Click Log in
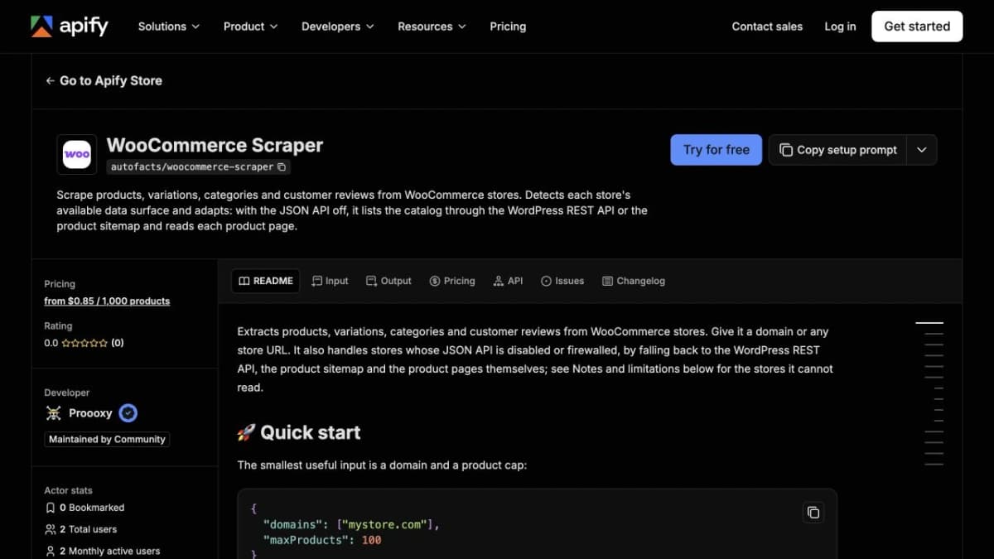 coord(840,27)
